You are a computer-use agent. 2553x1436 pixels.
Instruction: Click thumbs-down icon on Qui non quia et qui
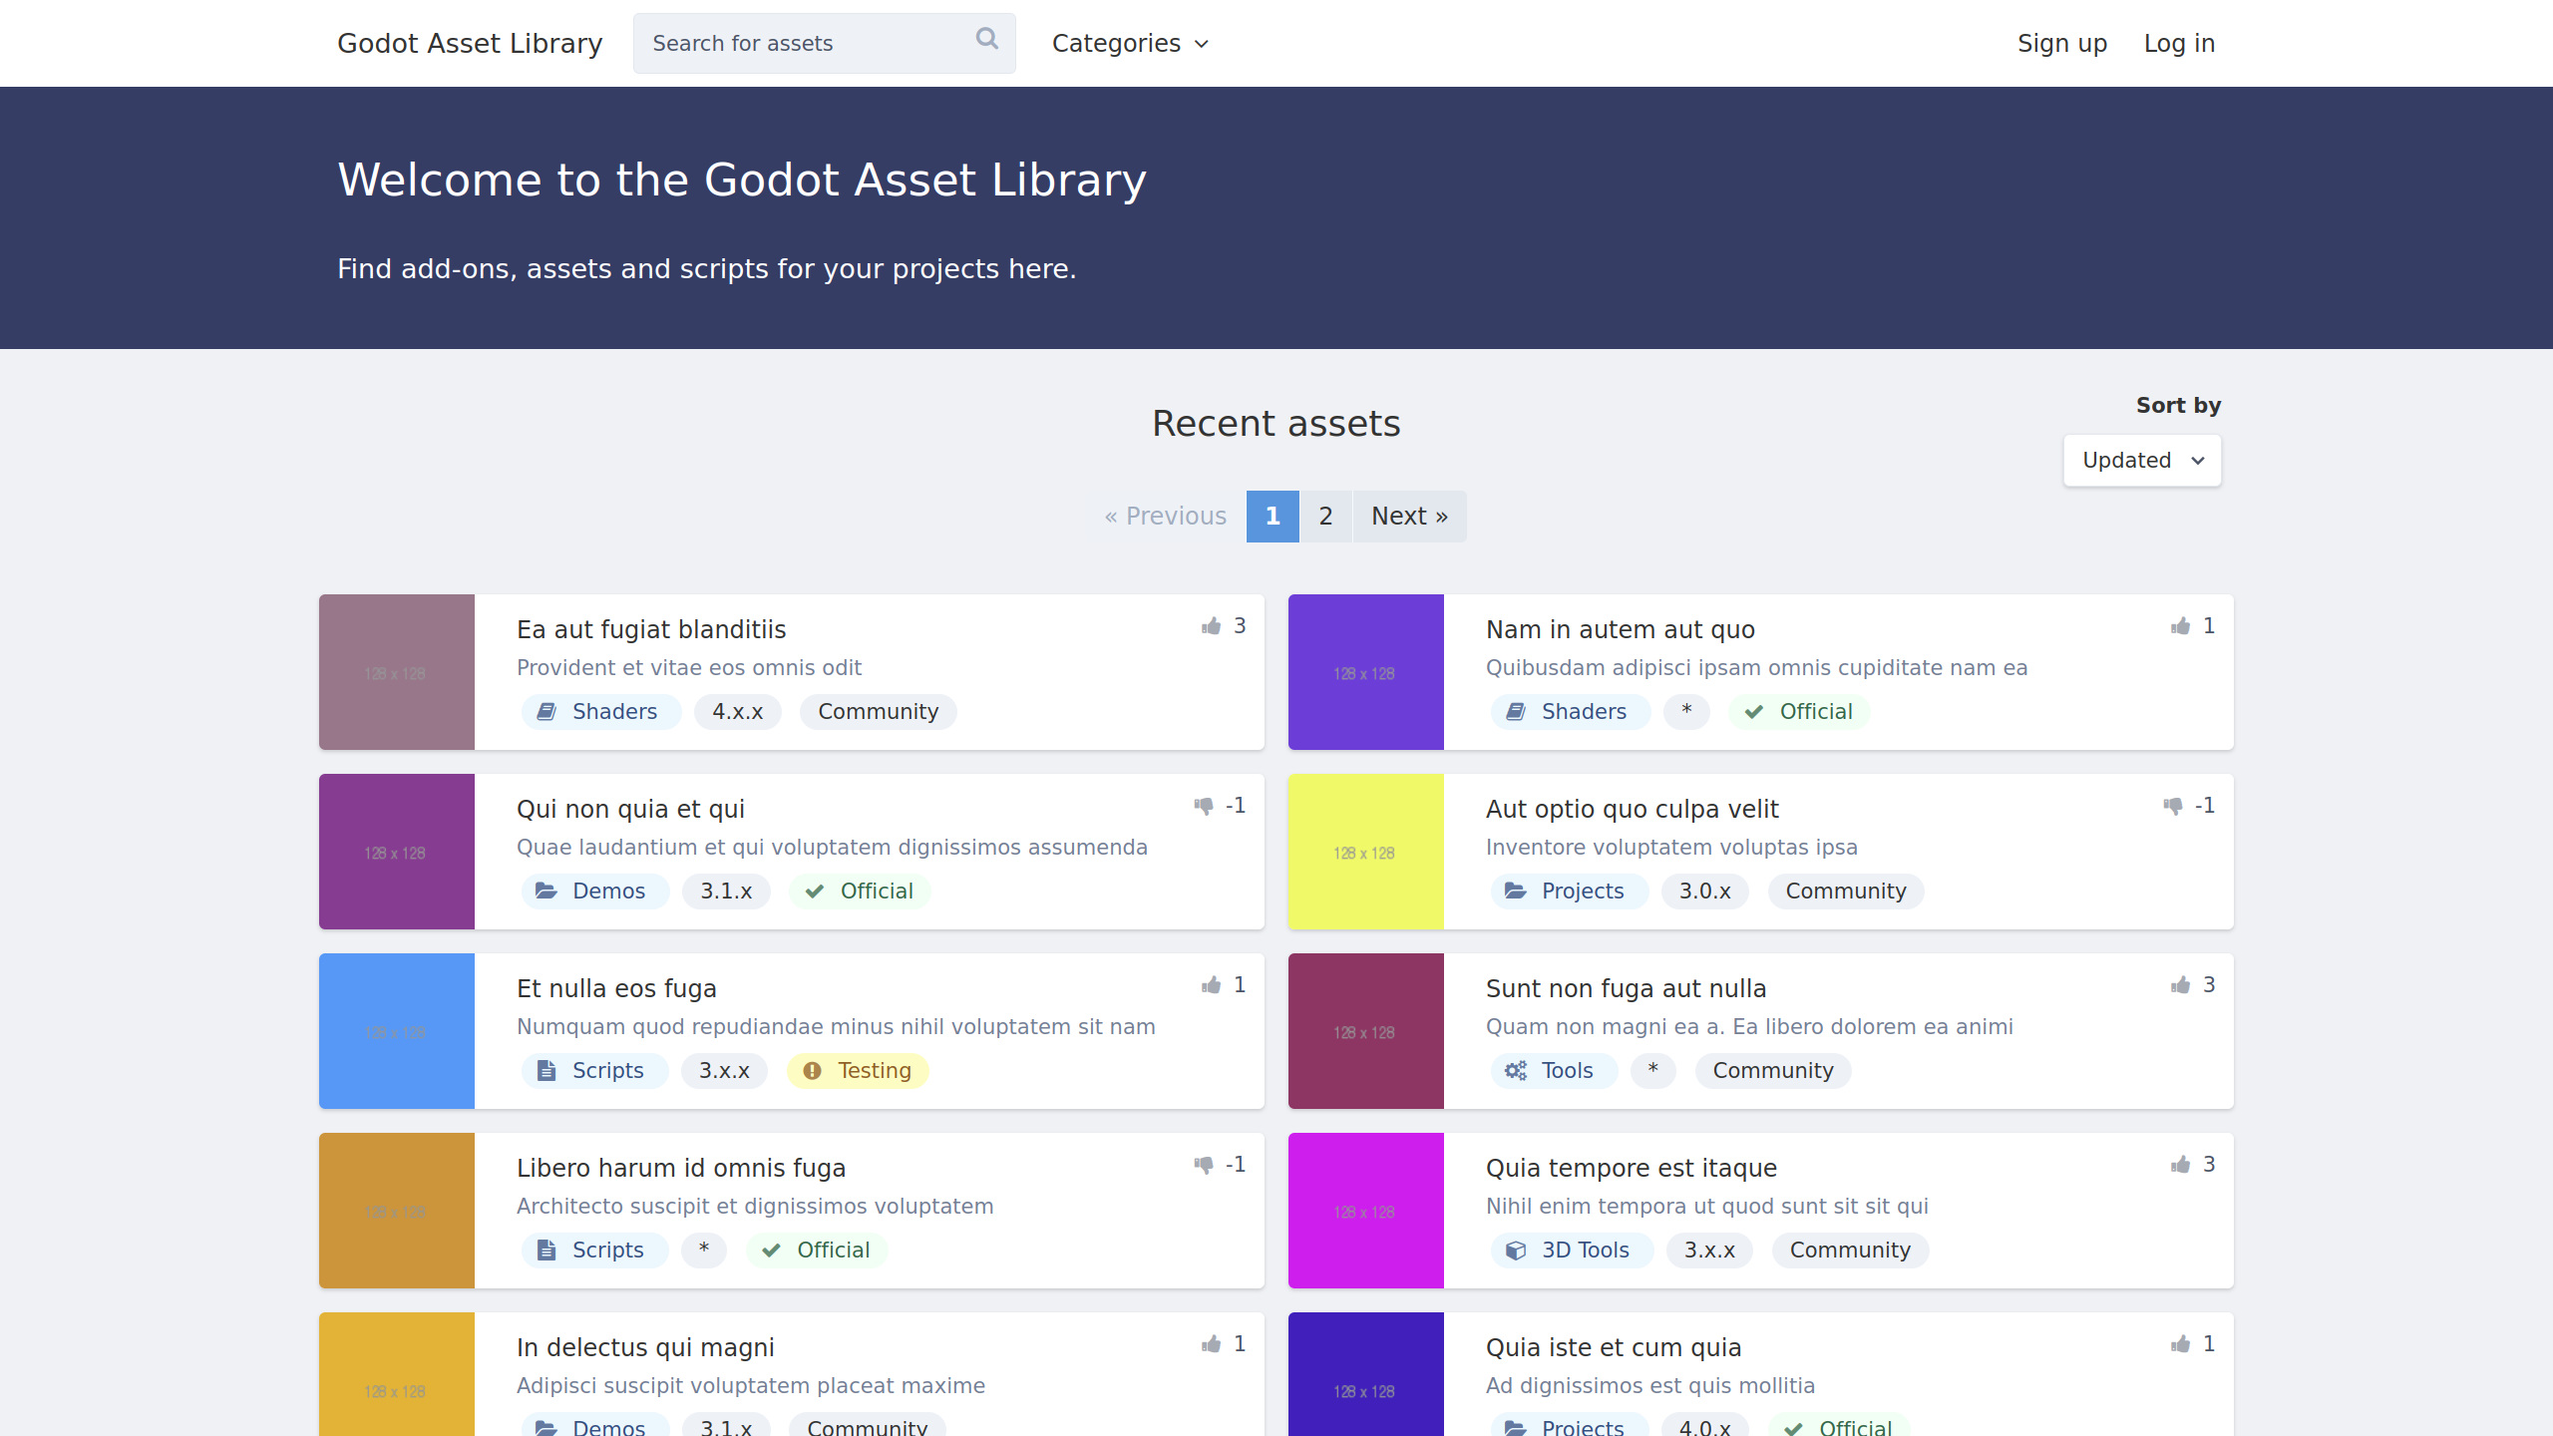(1204, 806)
